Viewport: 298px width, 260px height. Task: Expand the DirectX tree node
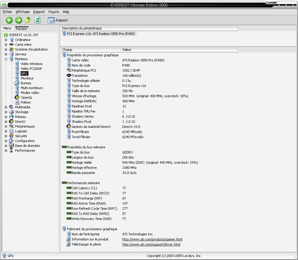click(6, 122)
